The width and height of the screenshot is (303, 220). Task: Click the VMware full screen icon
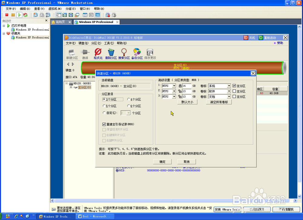[65, 15]
